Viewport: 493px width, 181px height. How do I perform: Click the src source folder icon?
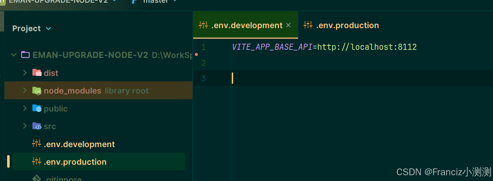pos(37,126)
